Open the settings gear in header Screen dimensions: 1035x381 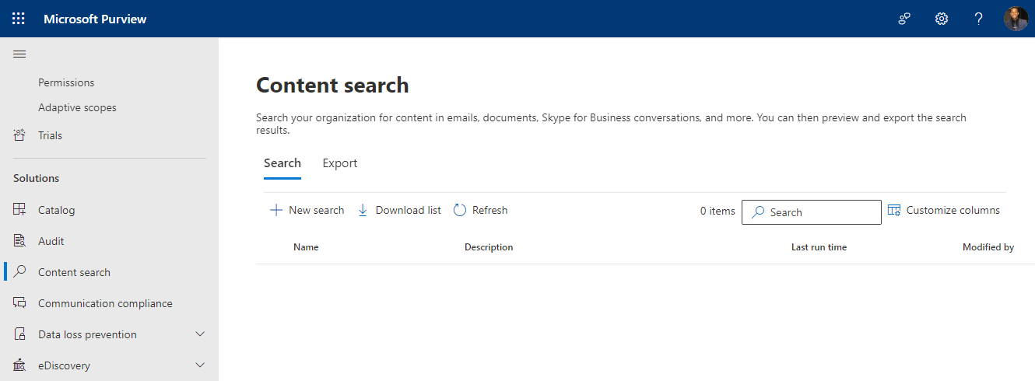click(942, 19)
